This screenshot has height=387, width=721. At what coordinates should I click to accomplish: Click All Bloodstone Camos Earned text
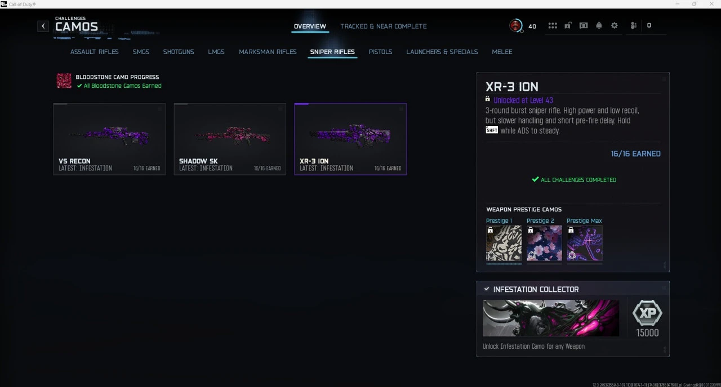122,86
